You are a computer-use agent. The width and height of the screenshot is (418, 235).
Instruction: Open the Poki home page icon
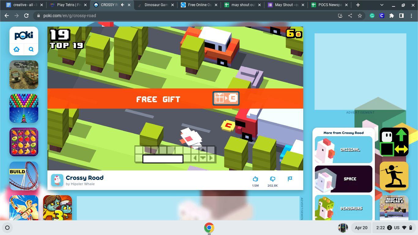pyautogui.click(x=17, y=49)
